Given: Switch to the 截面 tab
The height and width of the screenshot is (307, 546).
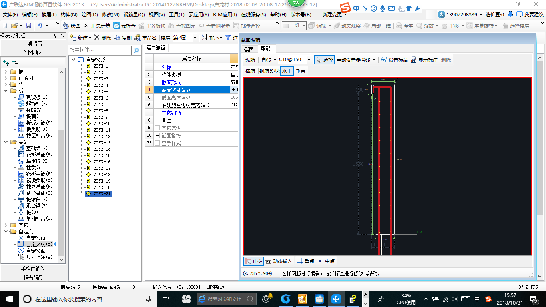Looking at the screenshot, I should [249, 49].
